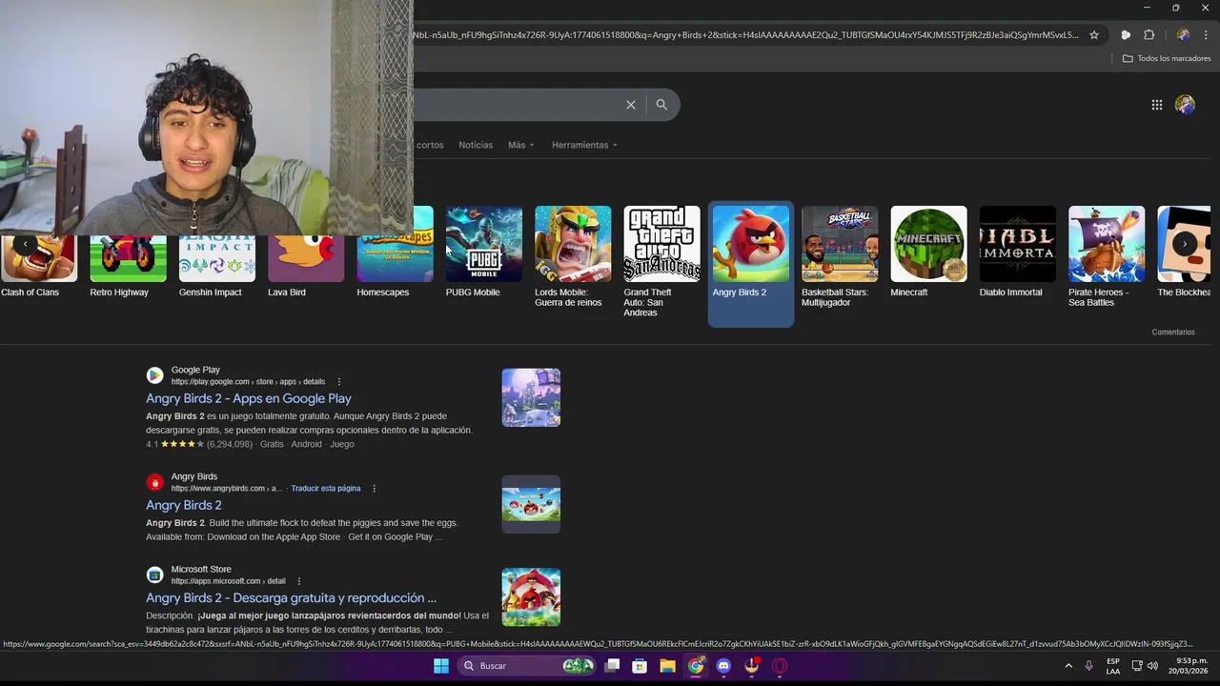Click Traducir esta página link

click(x=326, y=489)
